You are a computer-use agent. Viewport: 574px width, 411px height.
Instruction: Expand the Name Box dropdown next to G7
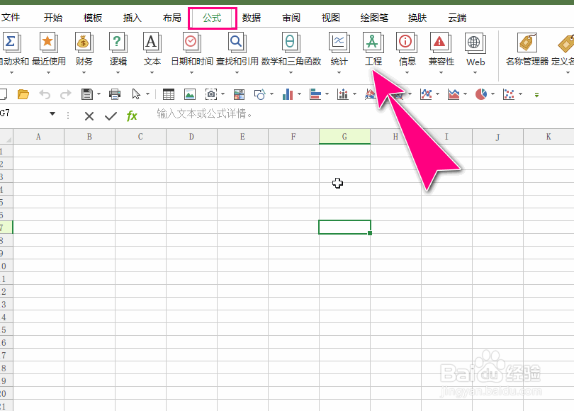click(x=52, y=114)
